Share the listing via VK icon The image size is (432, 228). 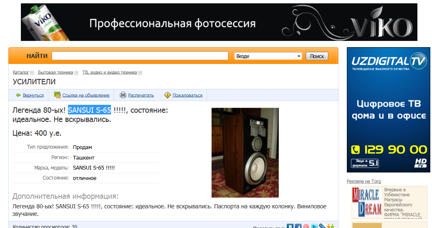pos(290,226)
